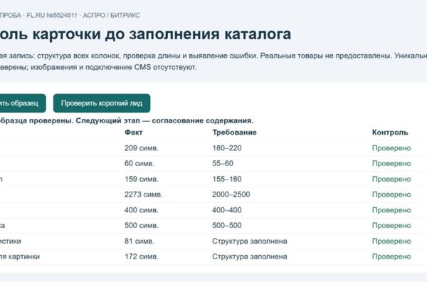
Task: Click the '159 симв.' fact cell
Action: click(x=142, y=179)
